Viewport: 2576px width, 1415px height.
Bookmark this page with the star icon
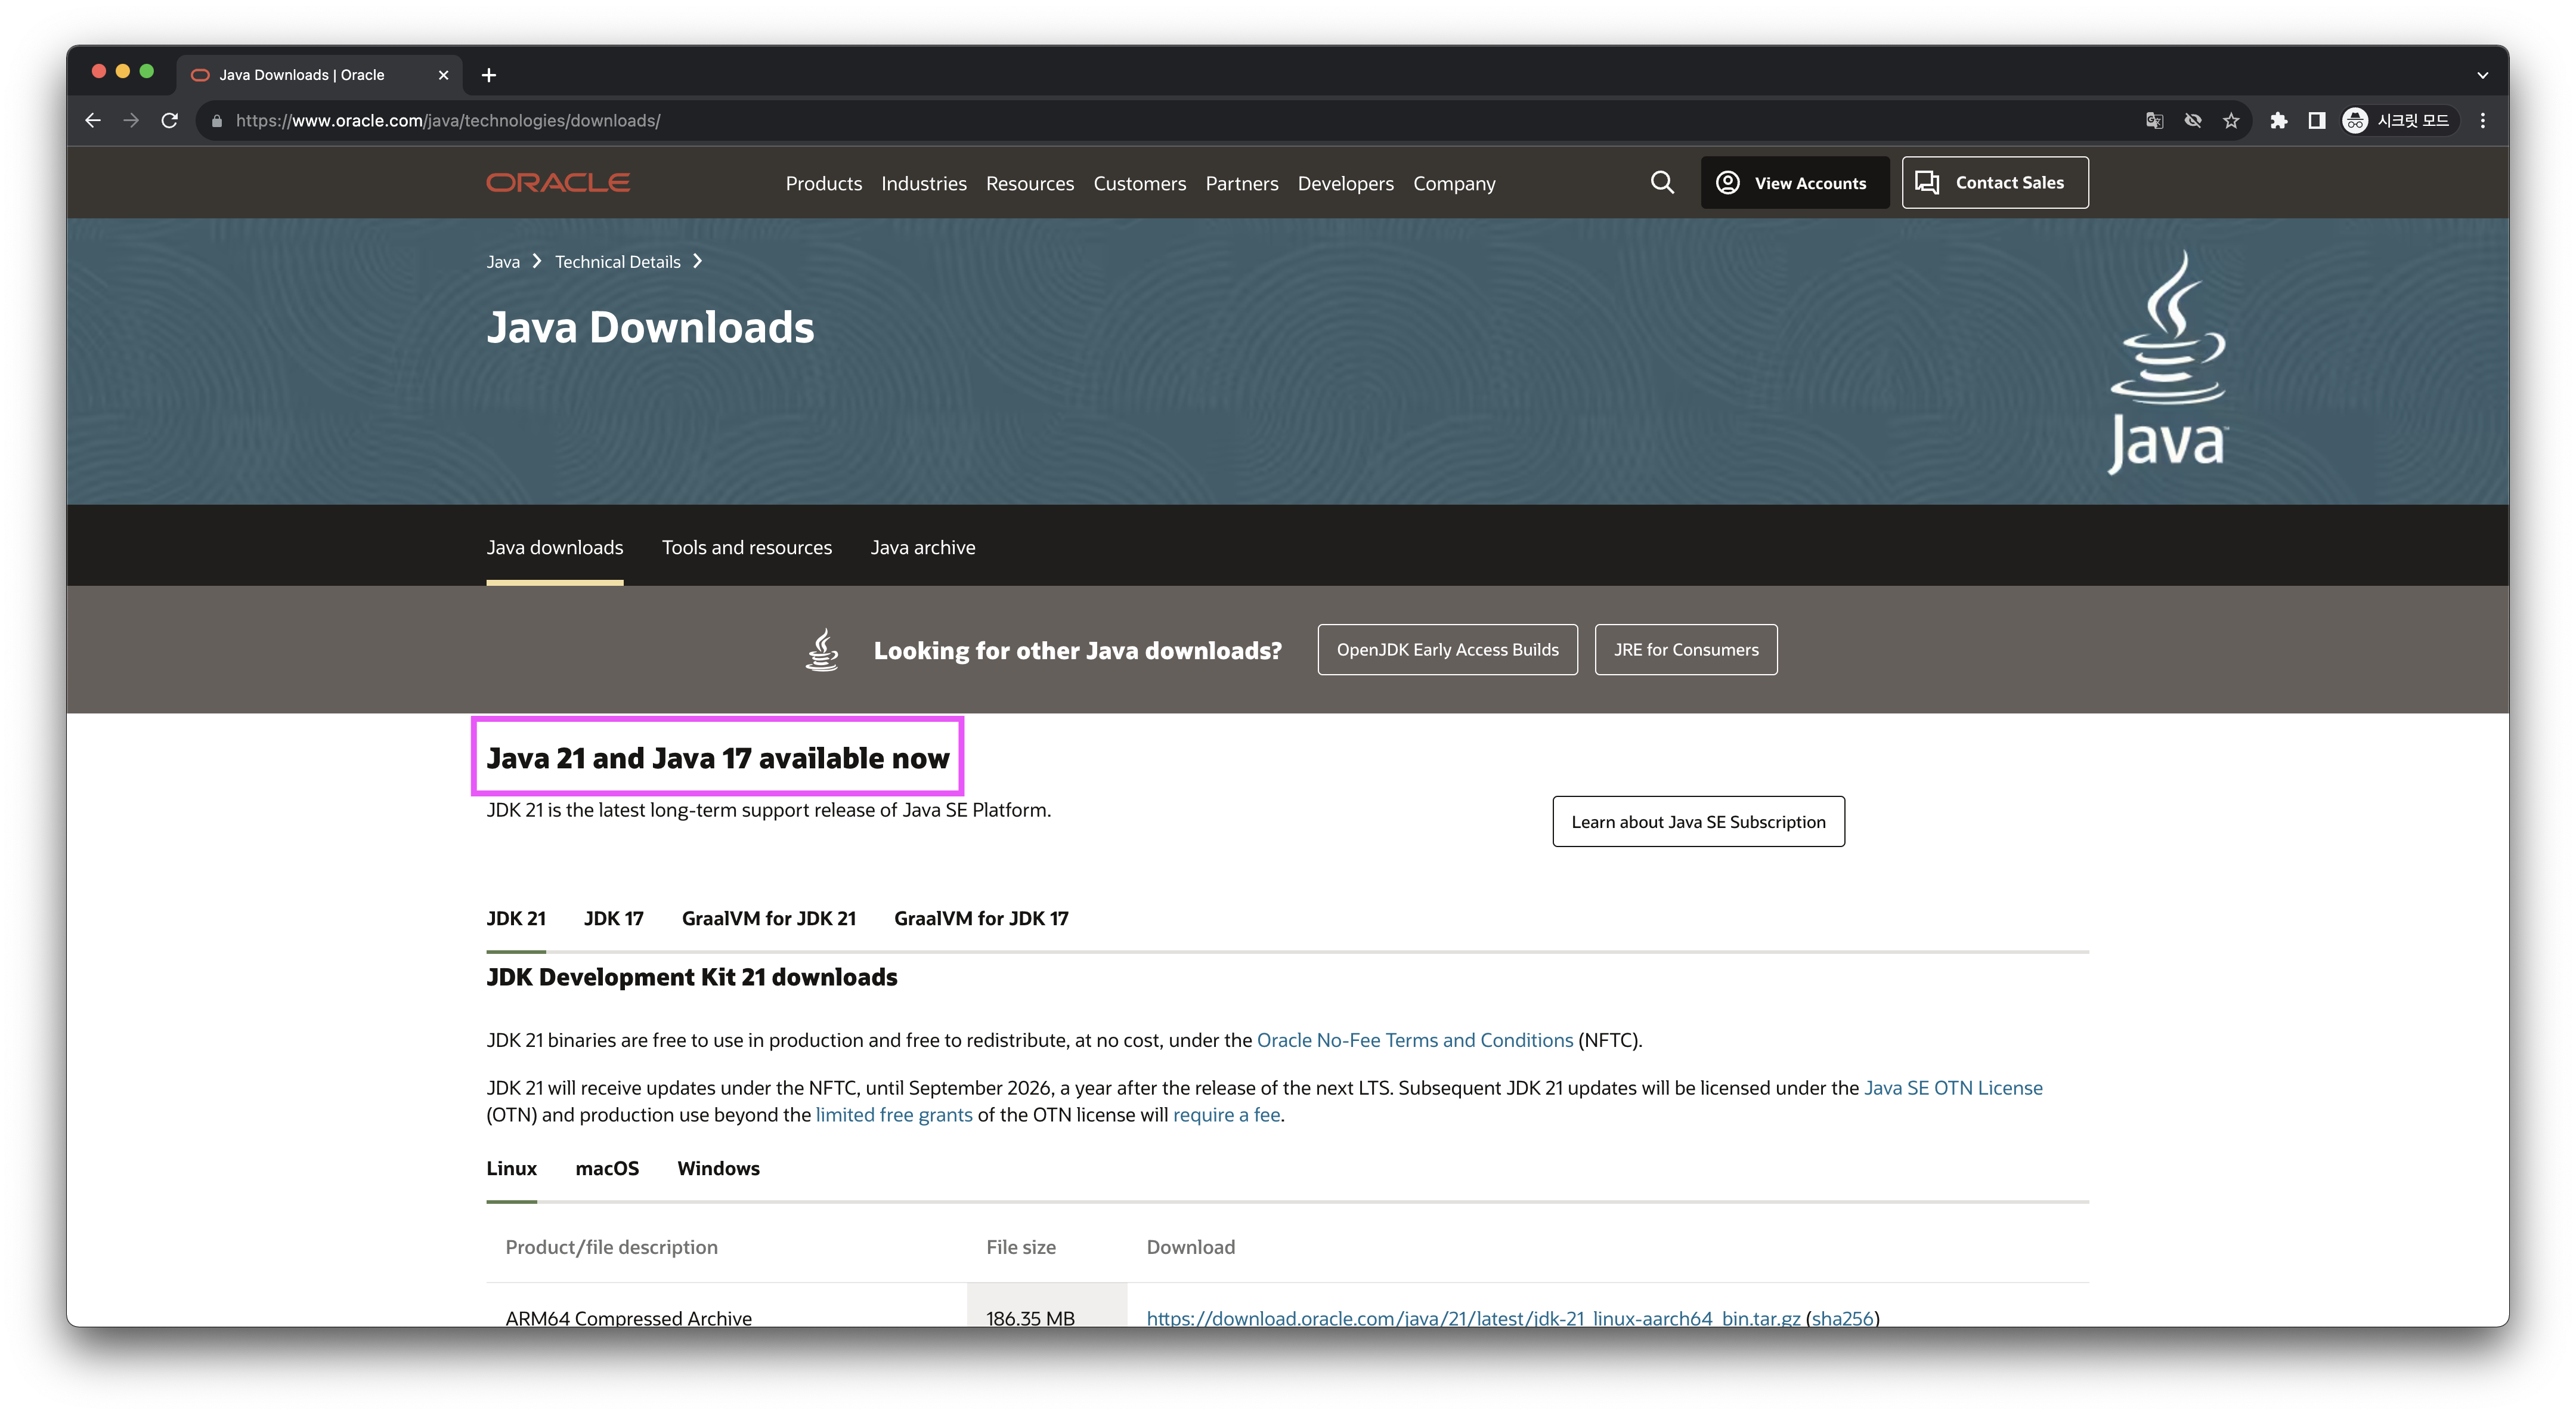click(2231, 121)
